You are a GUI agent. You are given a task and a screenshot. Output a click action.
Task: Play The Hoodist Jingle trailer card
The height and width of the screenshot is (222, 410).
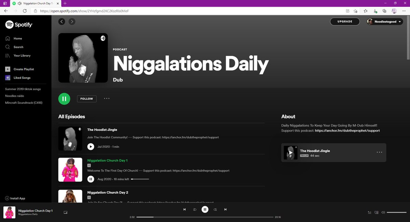tap(290, 153)
